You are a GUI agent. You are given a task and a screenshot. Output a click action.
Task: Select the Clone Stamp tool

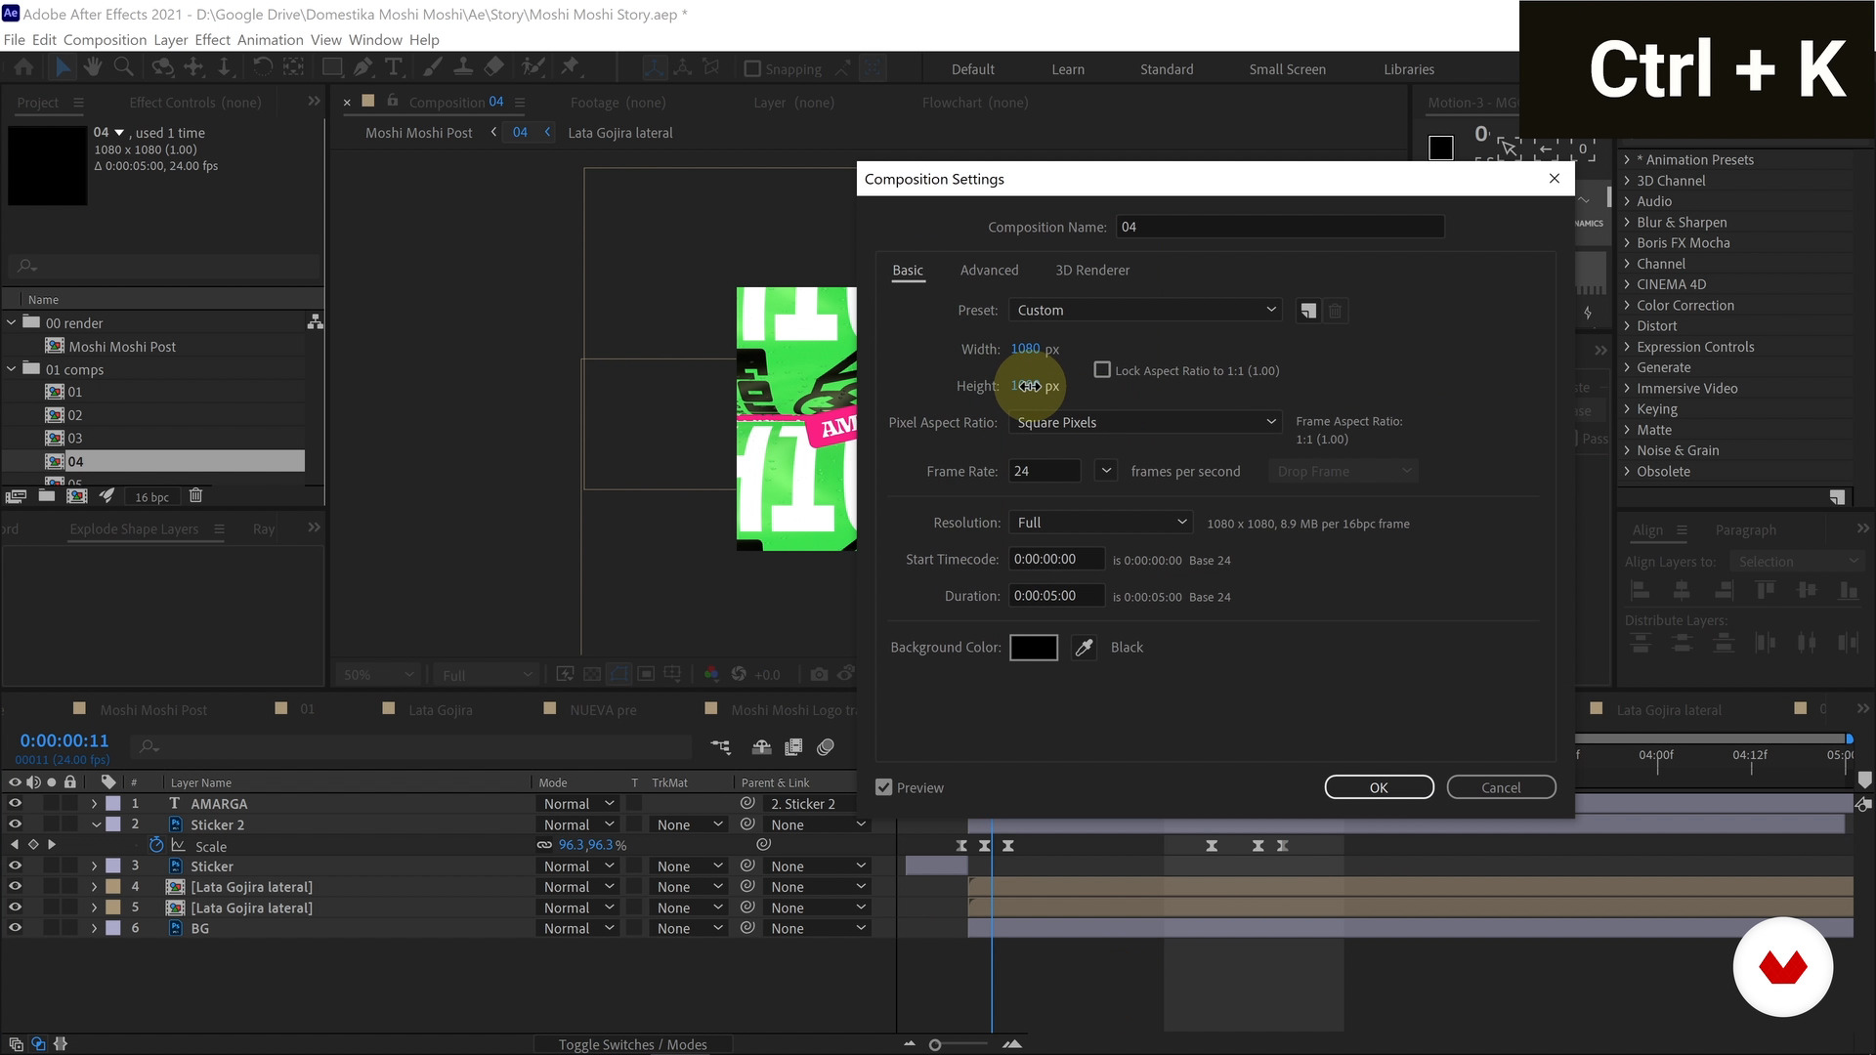click(x=463, y=67)
